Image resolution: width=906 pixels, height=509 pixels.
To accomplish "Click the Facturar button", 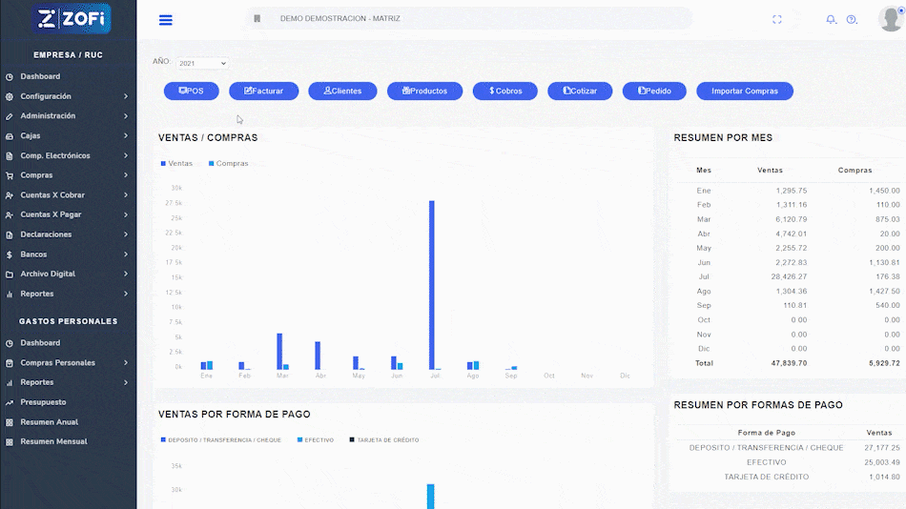I will click(x=263, y=91).
